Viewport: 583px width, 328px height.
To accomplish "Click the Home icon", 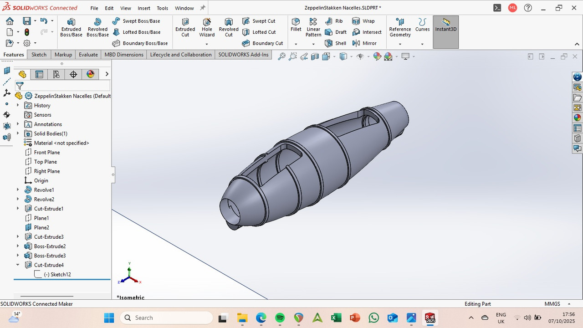I will [10, 21].
